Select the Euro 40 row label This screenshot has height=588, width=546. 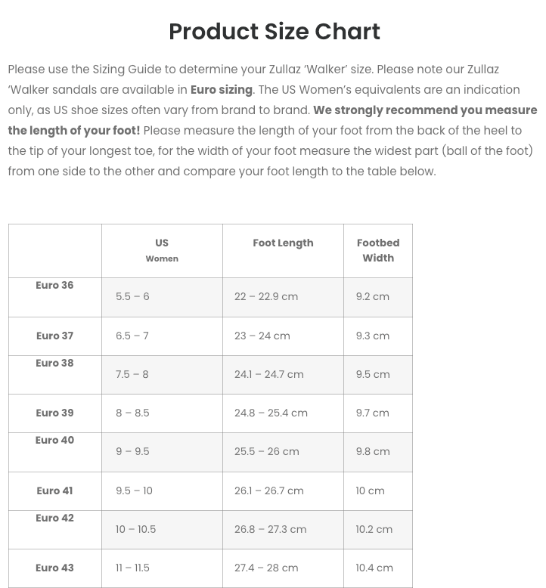[54, 440]
